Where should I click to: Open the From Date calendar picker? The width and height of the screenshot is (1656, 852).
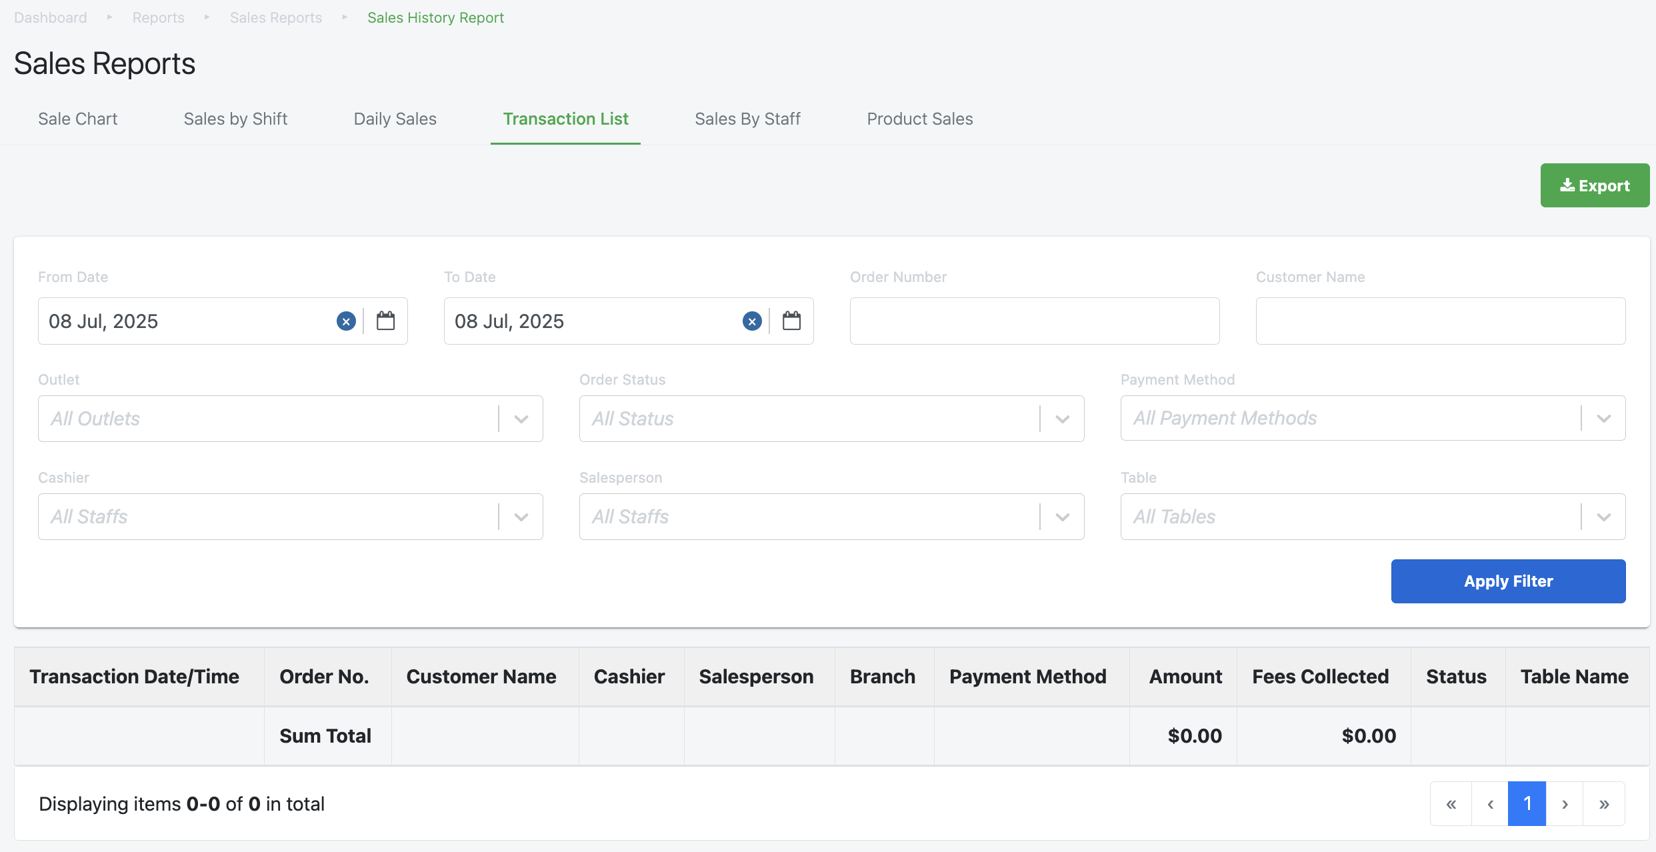(x=385, y=321)
